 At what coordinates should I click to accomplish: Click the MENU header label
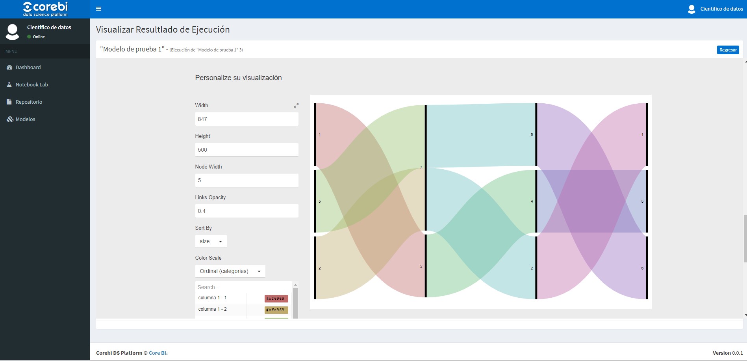[x=11, y=51]
